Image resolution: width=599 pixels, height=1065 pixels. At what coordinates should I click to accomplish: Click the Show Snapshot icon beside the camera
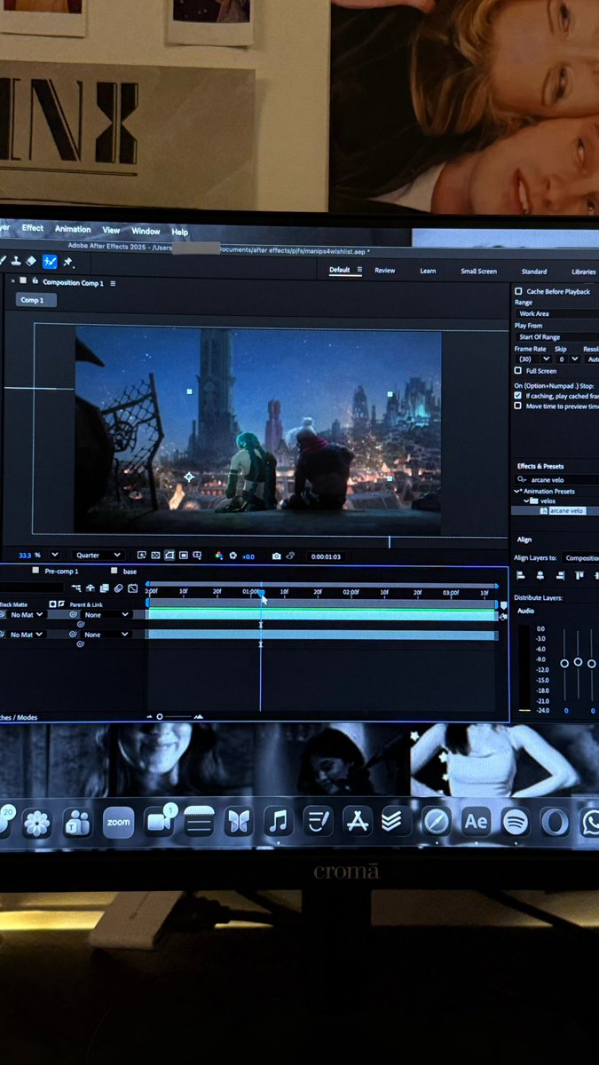[x=290, y=556]
